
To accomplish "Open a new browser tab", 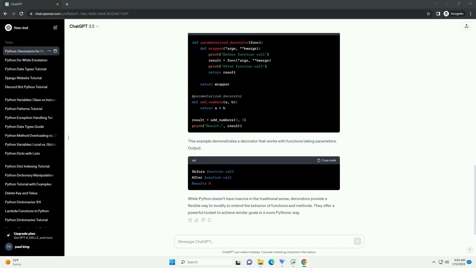I will pos(67,4).
